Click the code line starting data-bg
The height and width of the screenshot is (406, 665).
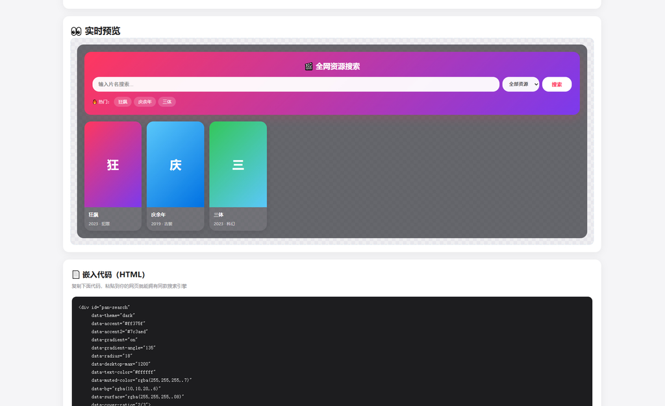[126, 388]
